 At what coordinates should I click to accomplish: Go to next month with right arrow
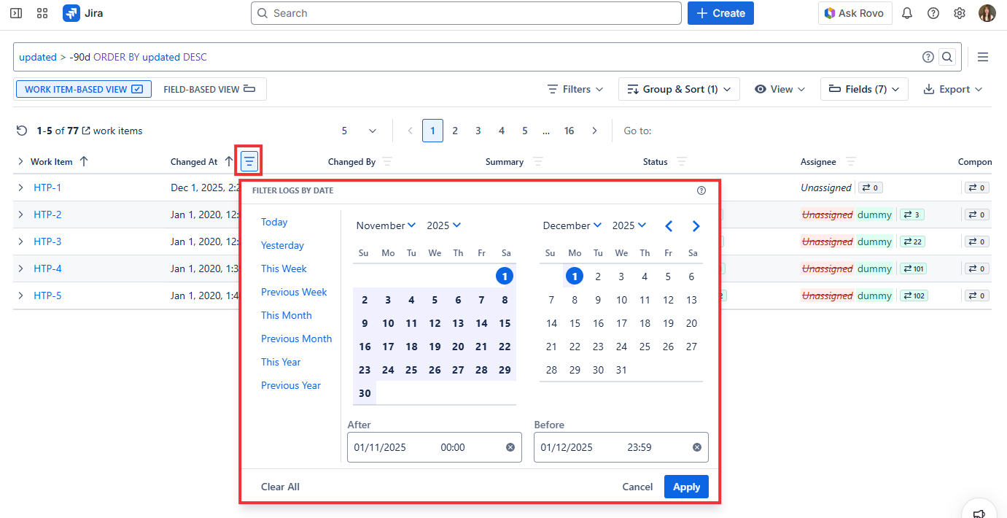pyautogui.click(x=696, y=226)
